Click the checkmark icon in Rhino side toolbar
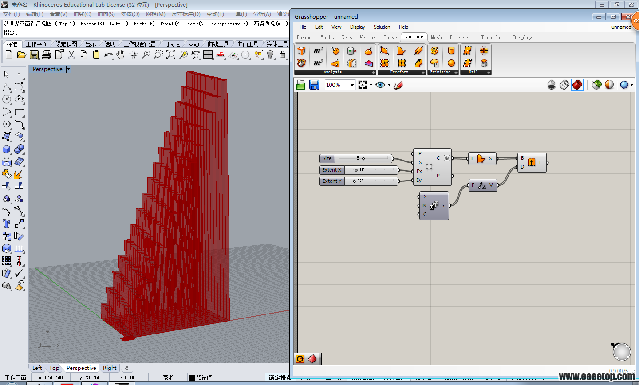639x385 pixels. pyautogui.click(x=19, y=273)
